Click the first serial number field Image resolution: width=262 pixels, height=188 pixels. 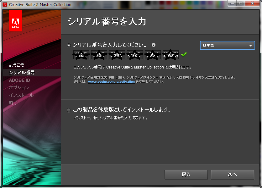(x=81, y=55)
